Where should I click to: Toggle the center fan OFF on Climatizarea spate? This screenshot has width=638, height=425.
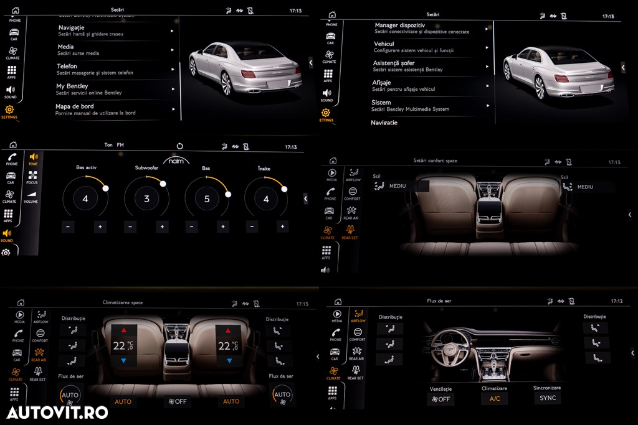click(178, 401)
